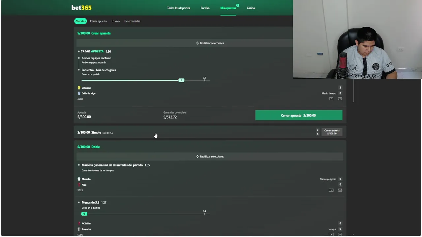Click the Ataque peligroso status label
422x237 pixels.
click(x=328, y=179)
